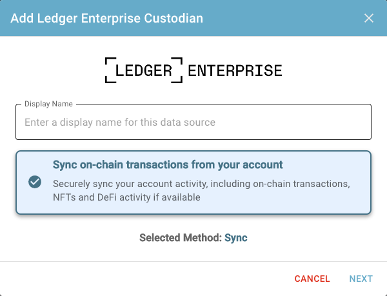Click the ENTERPRISE wordmark in the logo

(x=235, y=70)
